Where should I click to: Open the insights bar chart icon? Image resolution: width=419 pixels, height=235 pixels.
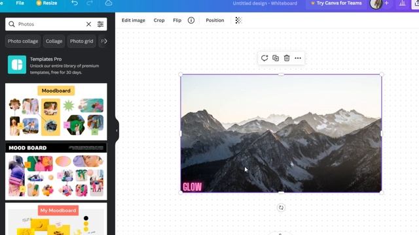(403, 3)
